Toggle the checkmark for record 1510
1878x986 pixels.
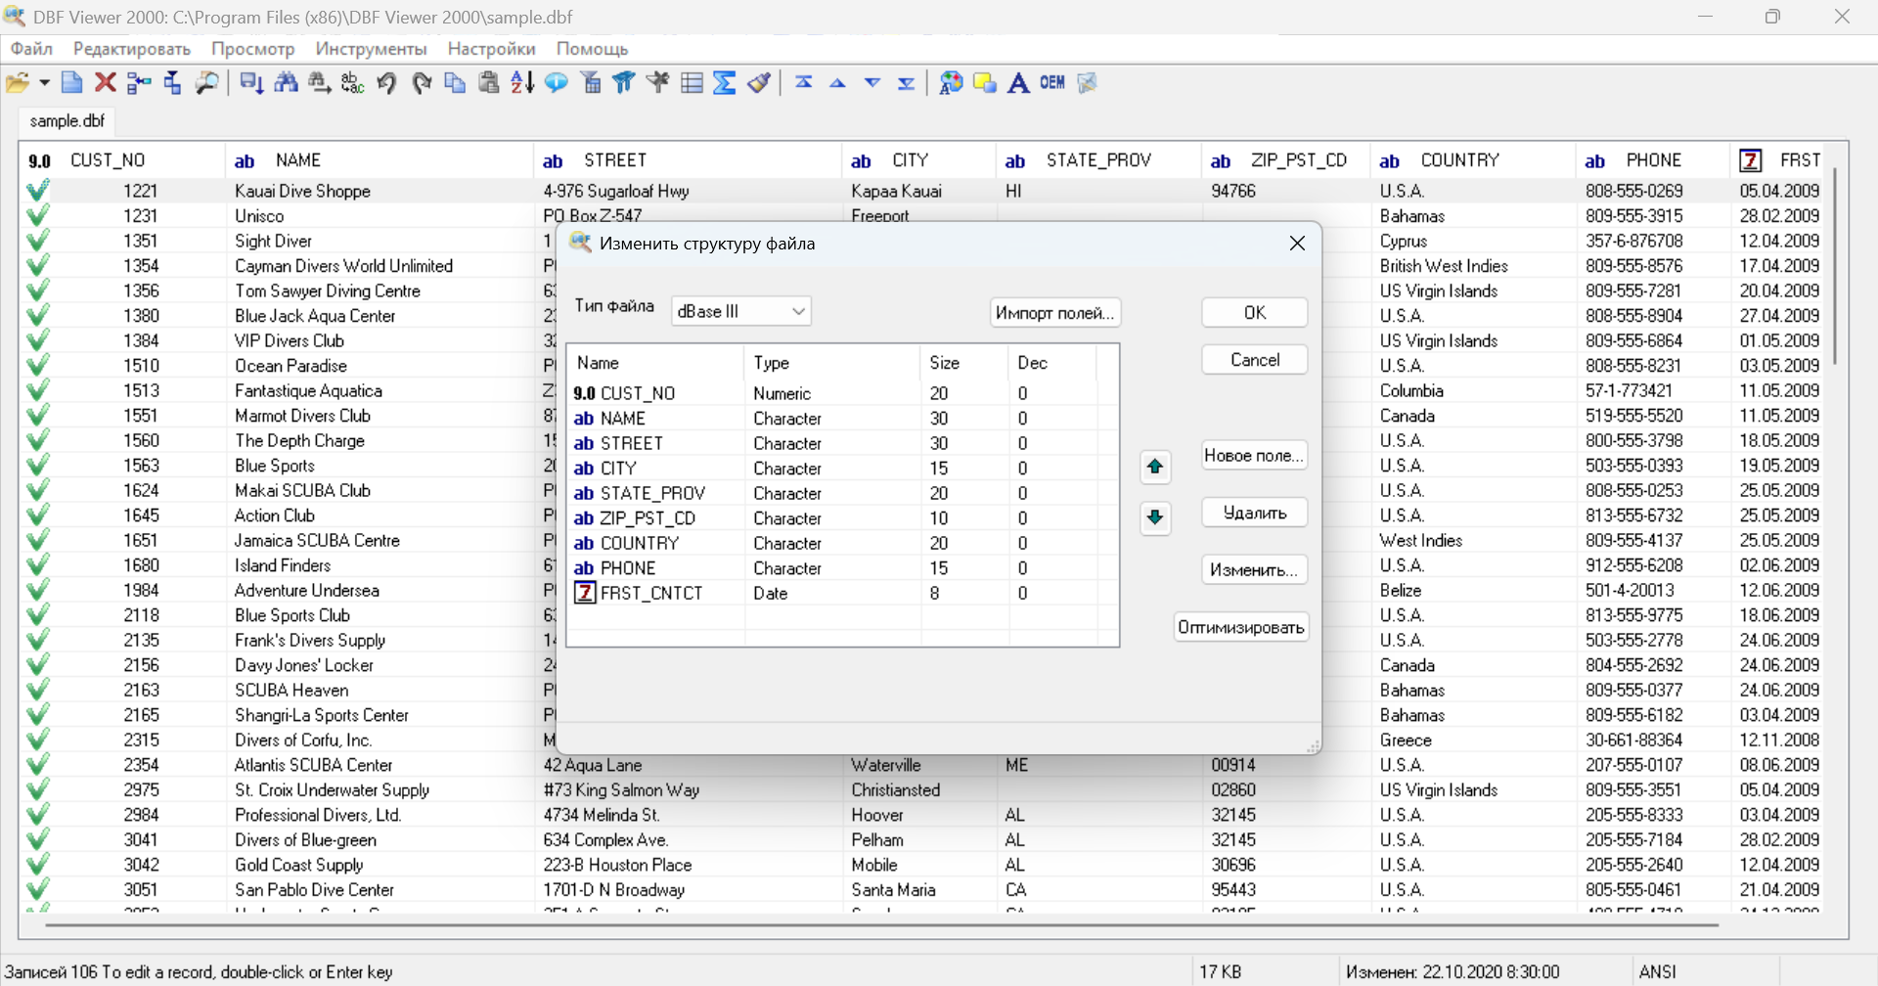tap(37, 366)
